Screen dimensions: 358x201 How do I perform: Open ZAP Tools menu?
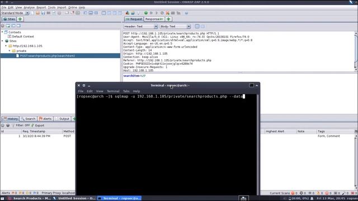[x=51, y=7]
